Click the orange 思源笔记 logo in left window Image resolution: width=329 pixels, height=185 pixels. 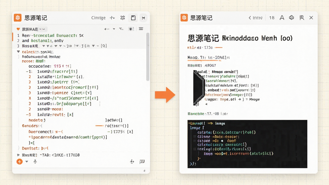point(18,18)
